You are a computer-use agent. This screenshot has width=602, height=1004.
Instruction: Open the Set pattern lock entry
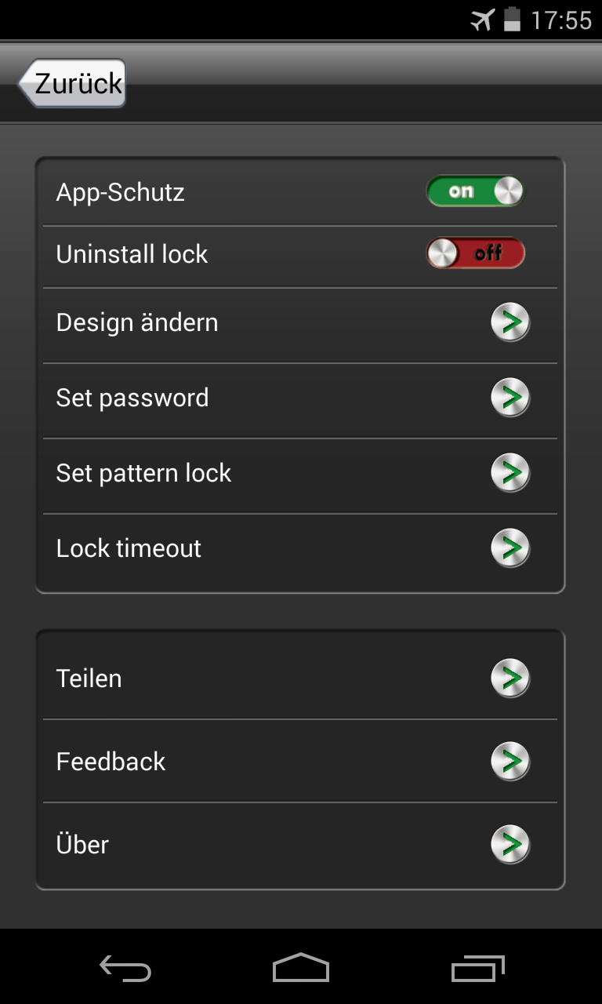pos(144,473)
